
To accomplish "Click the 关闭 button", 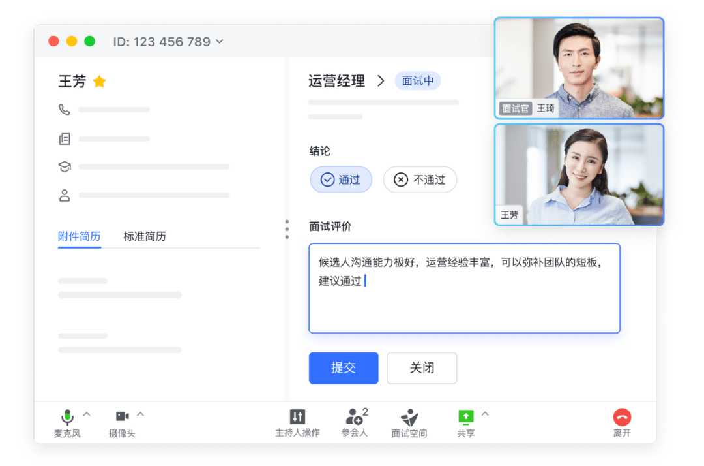I will click(x=422, y=368).
